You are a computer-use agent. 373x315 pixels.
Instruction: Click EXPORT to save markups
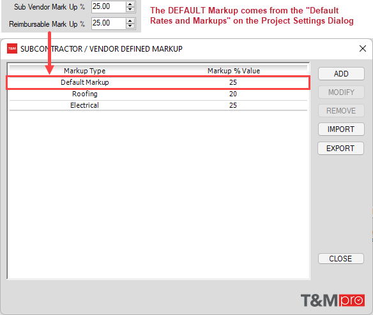click(340, 148)
